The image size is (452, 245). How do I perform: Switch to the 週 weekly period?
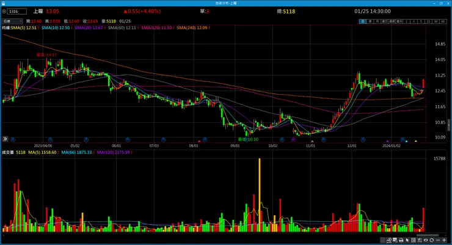pos(370,21)
